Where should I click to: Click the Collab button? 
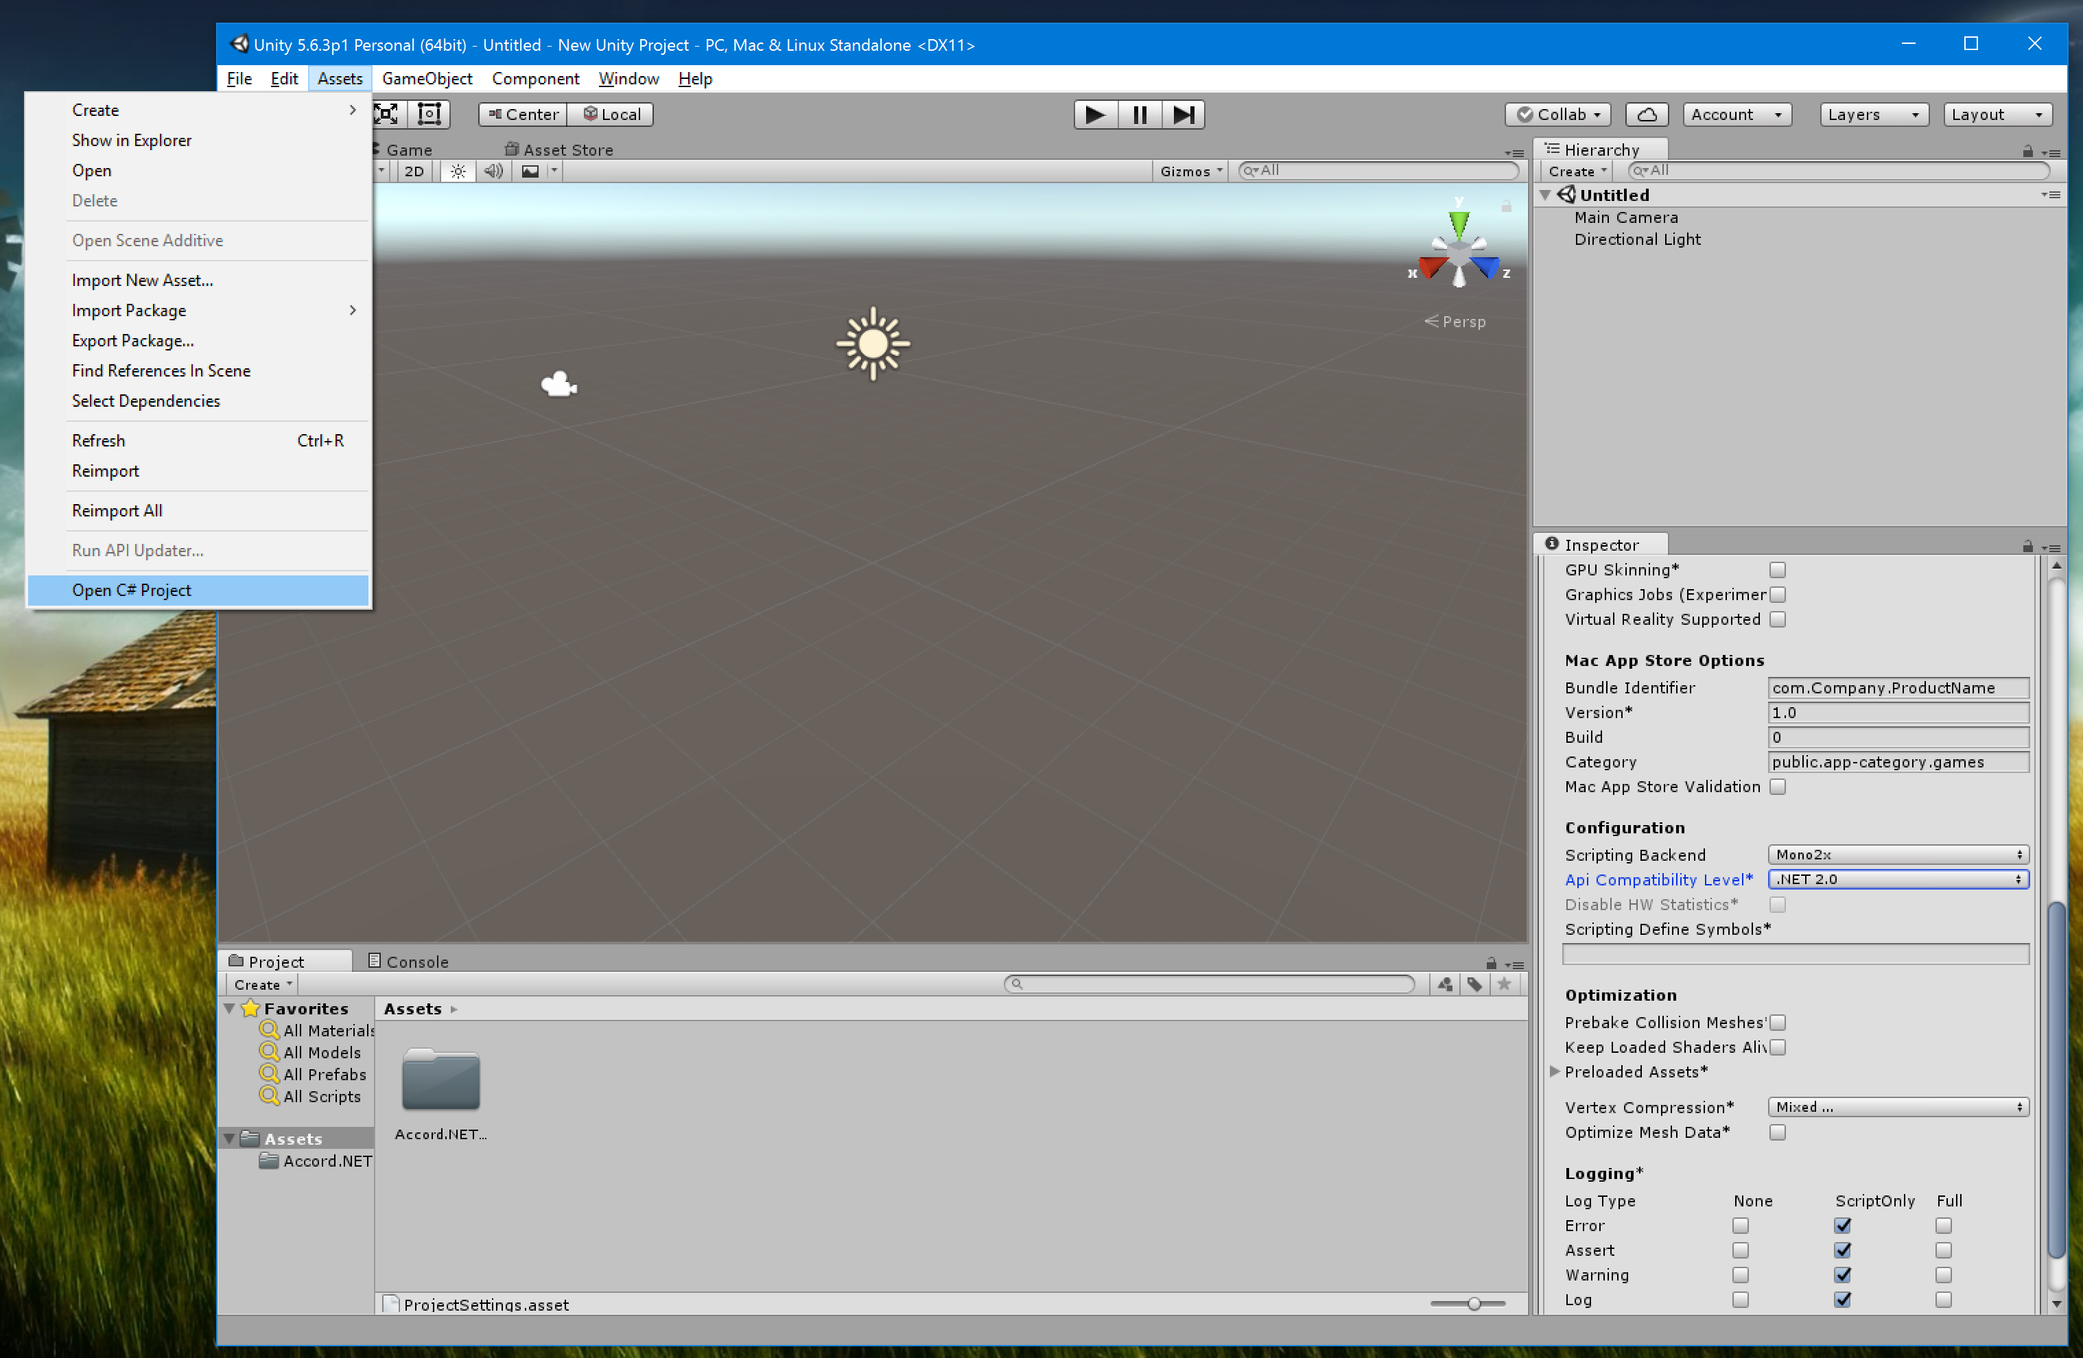1559,115
